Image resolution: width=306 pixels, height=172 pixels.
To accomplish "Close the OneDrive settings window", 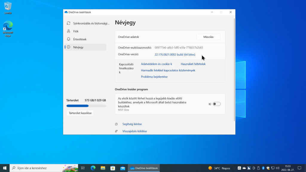I will [x=230, y=12].
